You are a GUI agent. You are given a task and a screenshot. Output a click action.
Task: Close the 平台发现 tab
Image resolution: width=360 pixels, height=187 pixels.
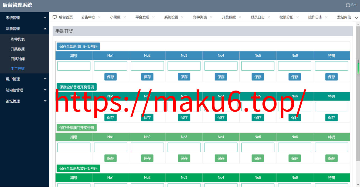pyautogui.click(x=154, y=17)
